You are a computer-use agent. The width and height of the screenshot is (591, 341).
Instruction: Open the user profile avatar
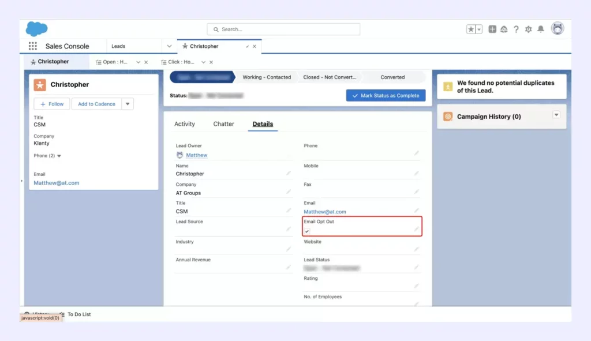coord(558,28)
